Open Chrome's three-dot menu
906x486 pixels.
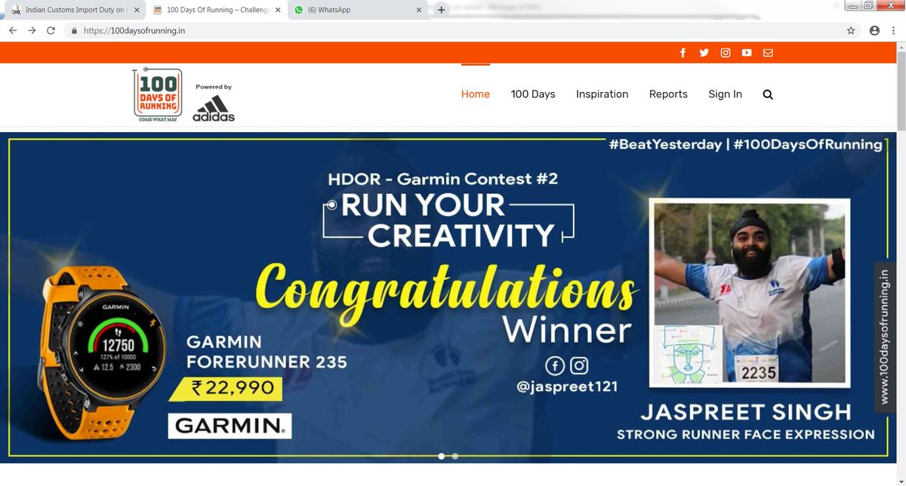894,31
